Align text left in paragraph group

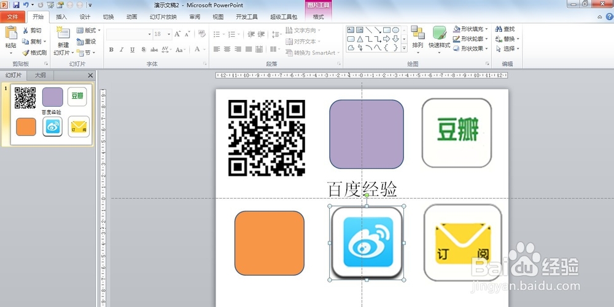click(217, 49)
